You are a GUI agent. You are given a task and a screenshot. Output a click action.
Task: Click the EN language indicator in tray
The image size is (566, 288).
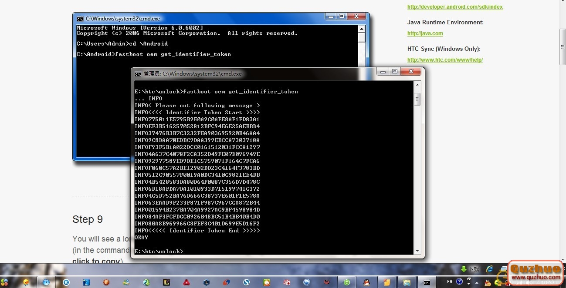pyautogui.click(x=449, y=282)
